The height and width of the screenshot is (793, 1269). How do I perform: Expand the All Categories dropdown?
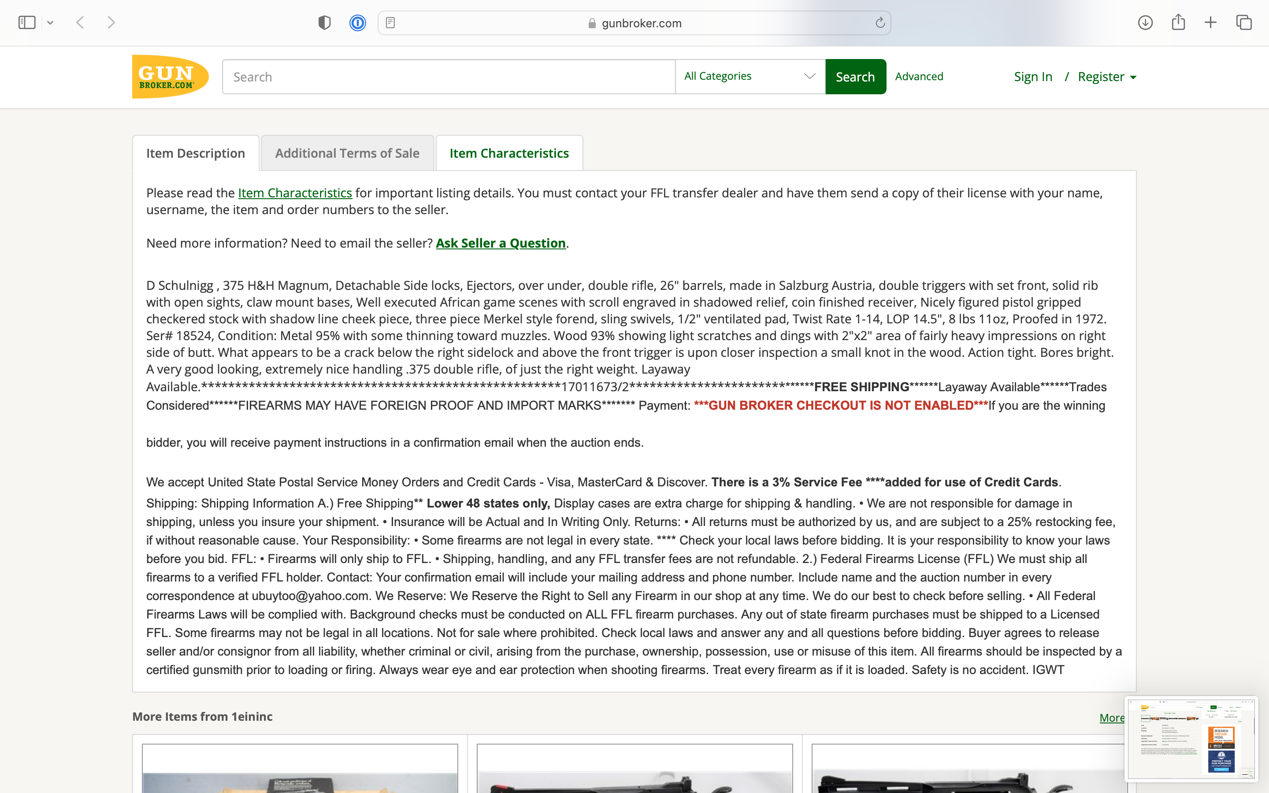[x=750, y=77]
